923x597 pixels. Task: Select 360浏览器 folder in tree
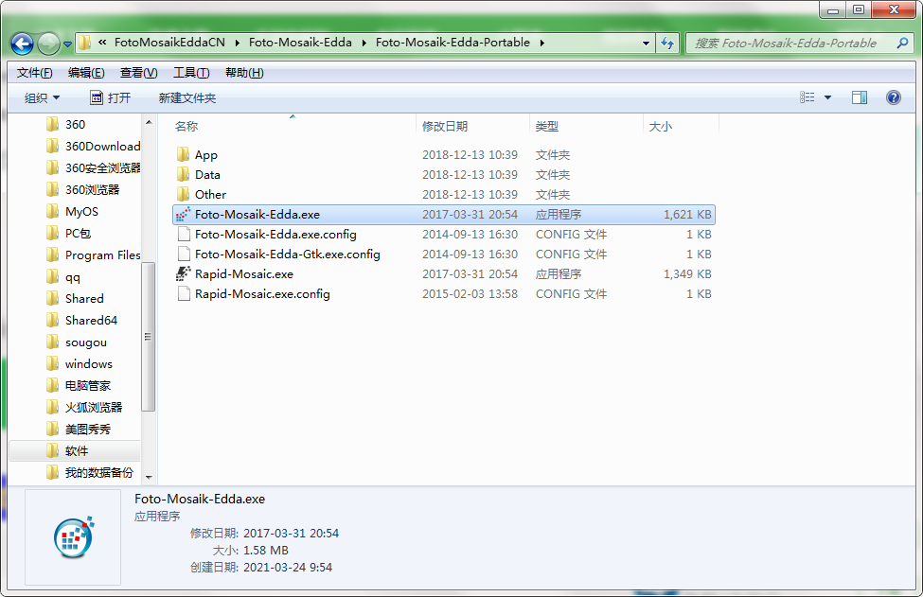[x=81, y=189]
